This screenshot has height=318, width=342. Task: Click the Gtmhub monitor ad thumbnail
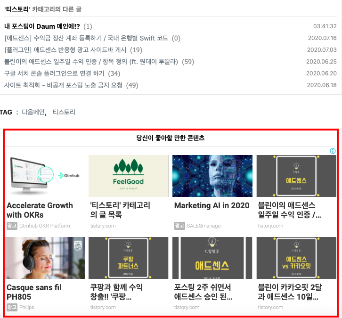(x=45, y=176)
